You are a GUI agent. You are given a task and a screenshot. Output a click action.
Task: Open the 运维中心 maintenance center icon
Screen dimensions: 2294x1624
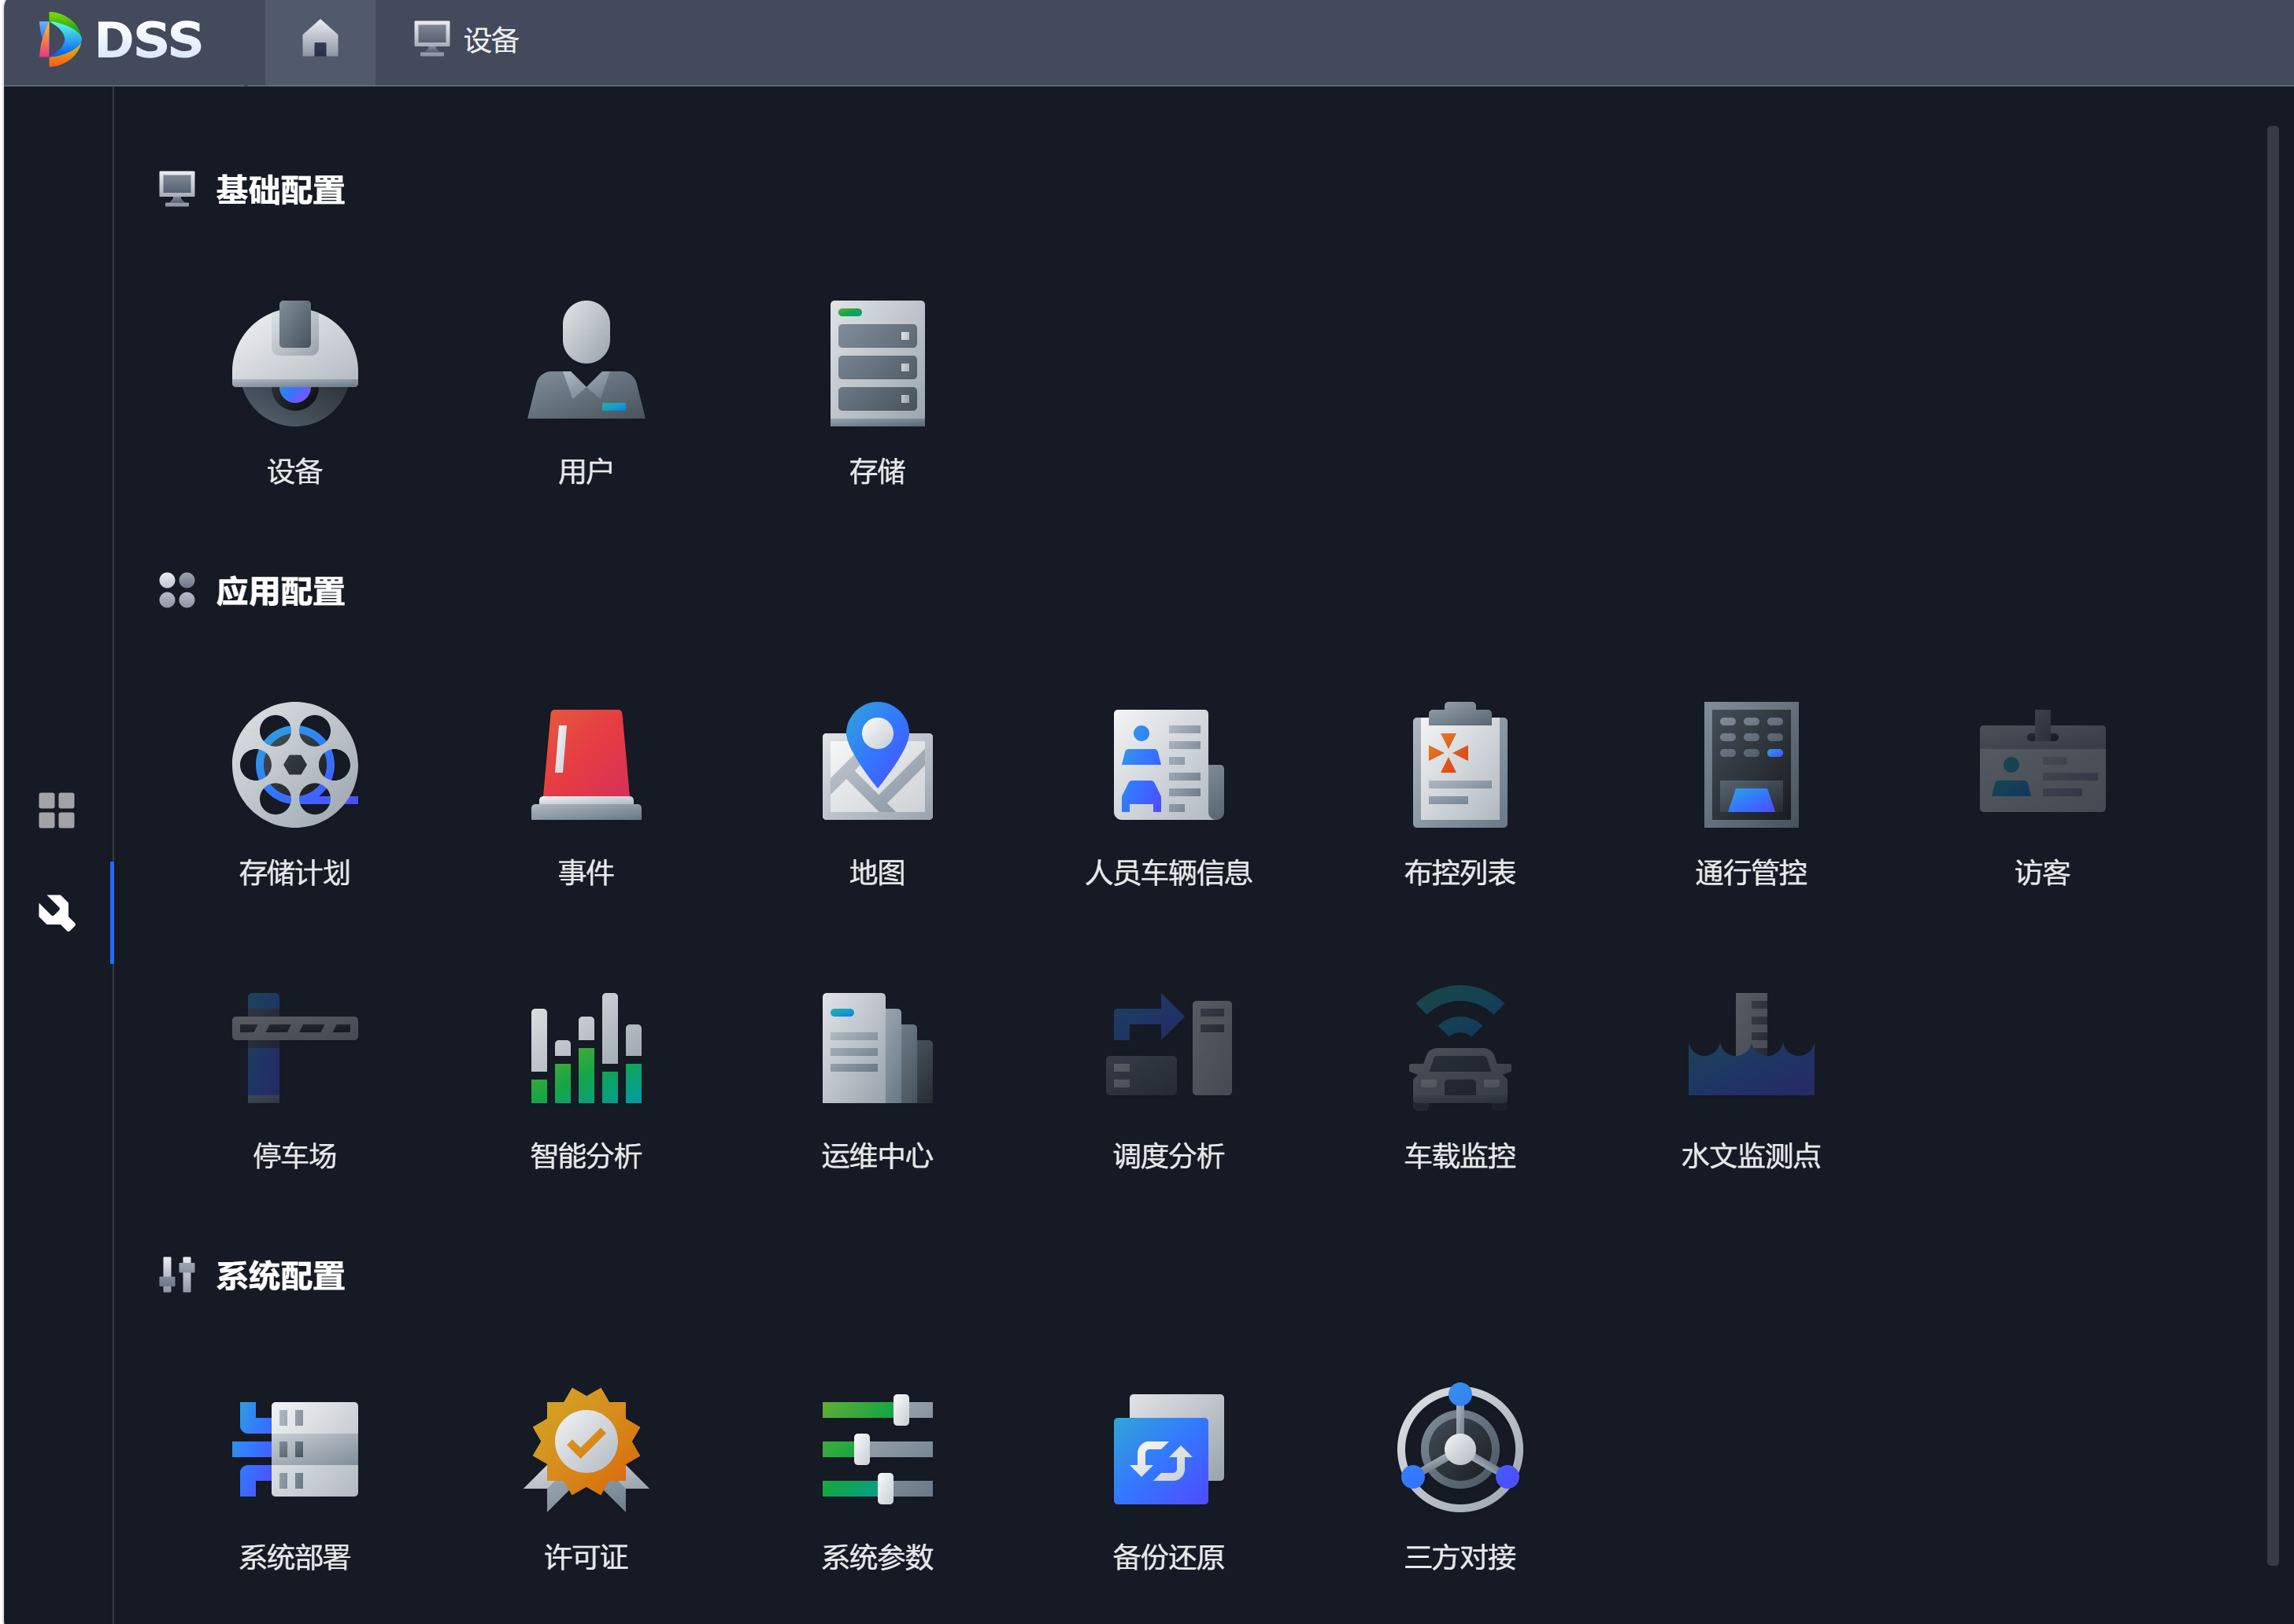point(878,1048)
